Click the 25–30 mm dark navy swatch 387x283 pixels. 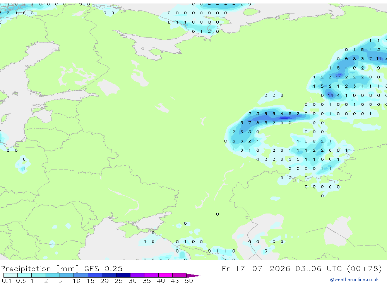(123, 275)
